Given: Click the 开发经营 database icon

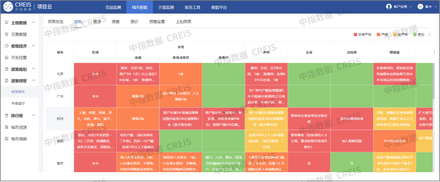Looking at the screenshot, I should (7, 58).
